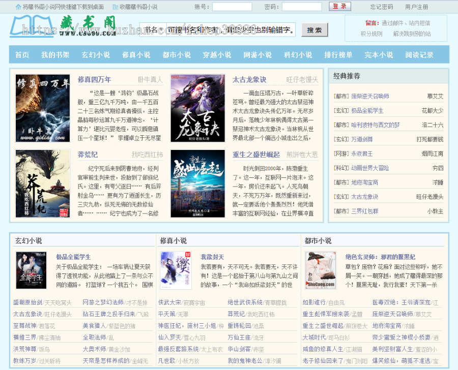The image size is (458, 370).
Task: Open the 绝色玄灵师：邪君的腹黑妃 title link
Action: [380, 257]
